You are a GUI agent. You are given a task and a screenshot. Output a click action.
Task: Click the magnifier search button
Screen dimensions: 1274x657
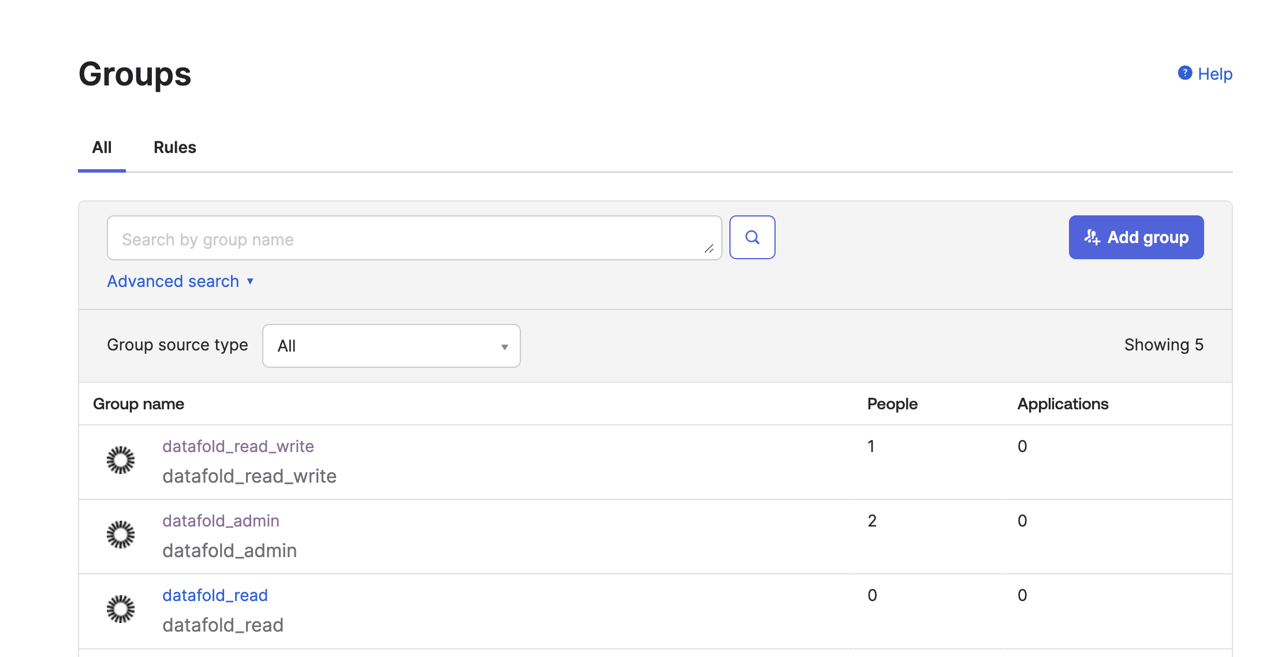tap(752, 237)
